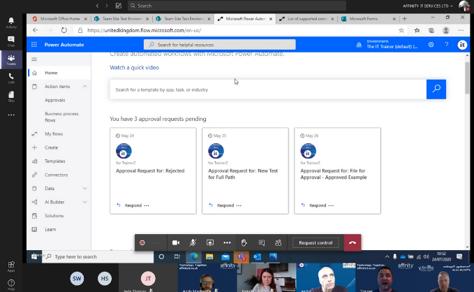The height and width of the screenshot is (292, 474).
Task: Expand the Data section chevron
Action: point(84,188)
